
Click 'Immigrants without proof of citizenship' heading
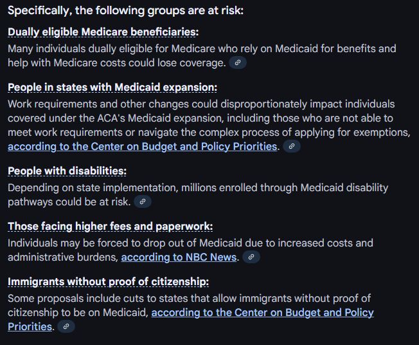coord(108,282)
